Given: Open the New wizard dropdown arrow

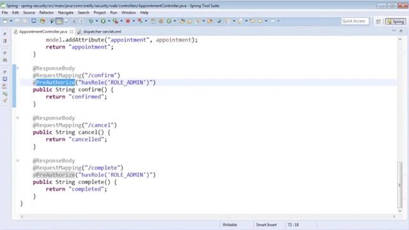Looking at the screenshot, I should (x=11, y=21).
